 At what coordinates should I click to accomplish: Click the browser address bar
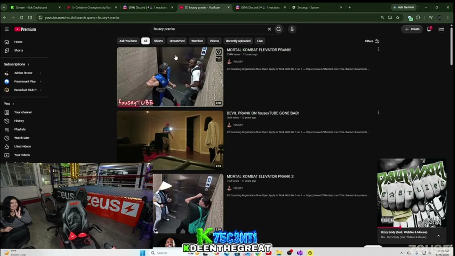click(x=206, y=17)
